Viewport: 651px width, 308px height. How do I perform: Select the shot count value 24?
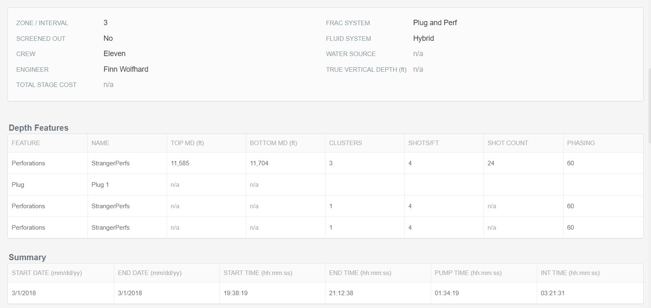tap(491, 163)
